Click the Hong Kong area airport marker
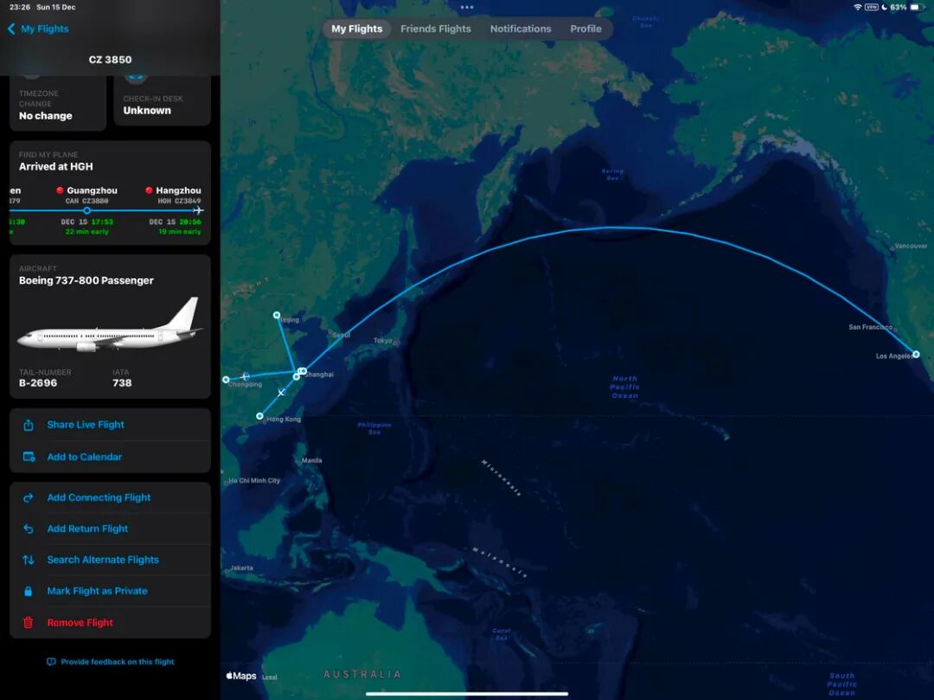The image size is (934, 700). click(259, 416)
